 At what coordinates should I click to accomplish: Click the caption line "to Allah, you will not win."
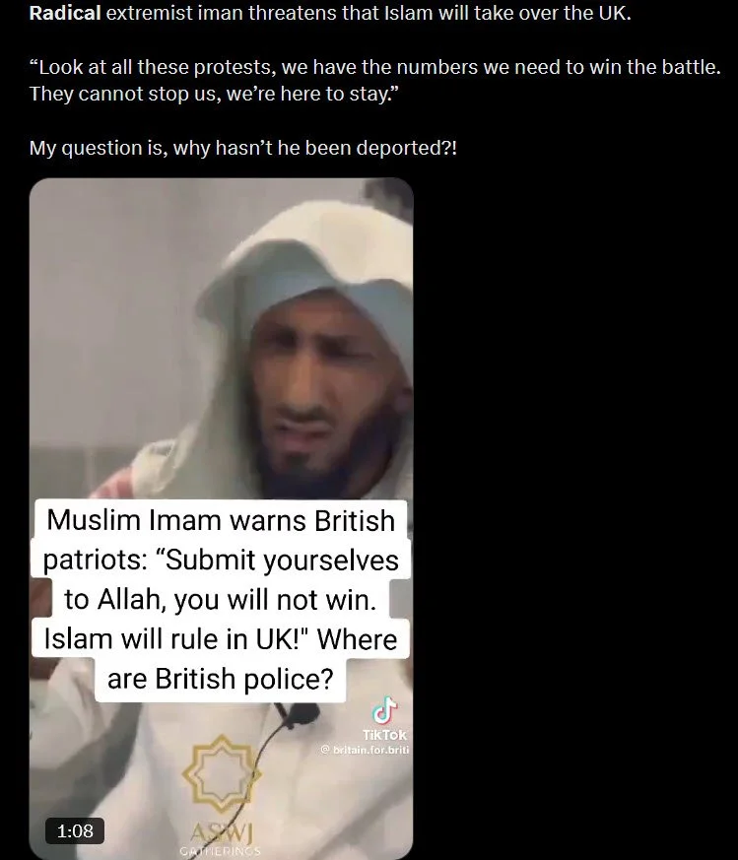[x=221, y=599]
